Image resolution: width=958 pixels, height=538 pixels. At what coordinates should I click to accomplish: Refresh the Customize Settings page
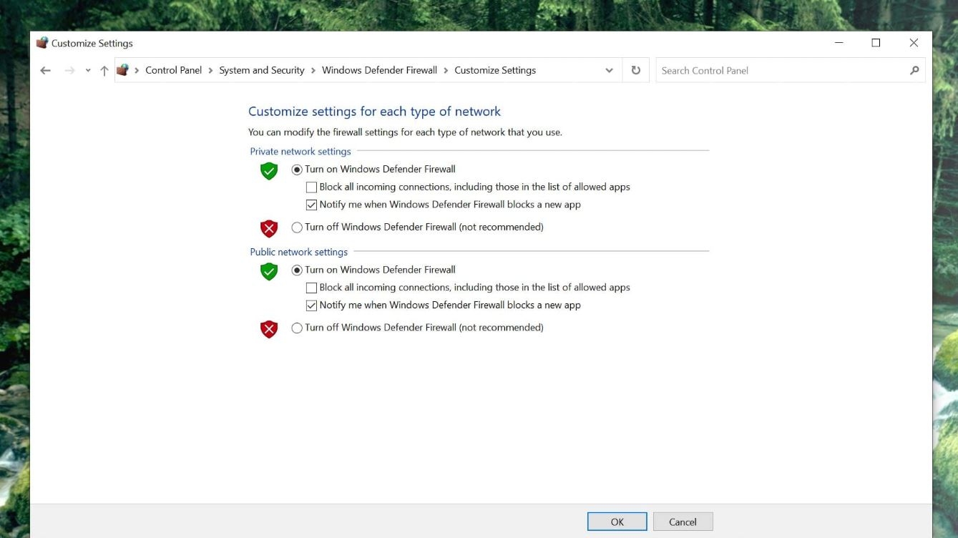pyautogui.click(x=635, y=70)
